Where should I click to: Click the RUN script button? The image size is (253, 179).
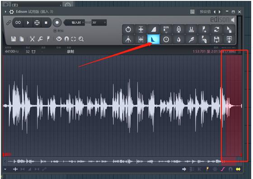coord(166,29)
